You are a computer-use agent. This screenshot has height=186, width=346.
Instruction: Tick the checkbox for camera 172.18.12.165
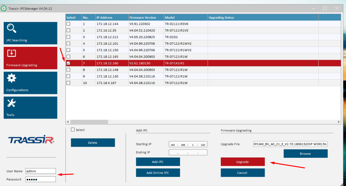(68, 57)
